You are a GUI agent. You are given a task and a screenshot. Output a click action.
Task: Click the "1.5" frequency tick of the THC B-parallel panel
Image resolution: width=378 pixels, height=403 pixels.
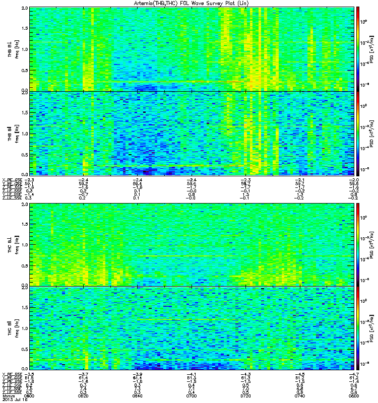[x=25, y=307]
